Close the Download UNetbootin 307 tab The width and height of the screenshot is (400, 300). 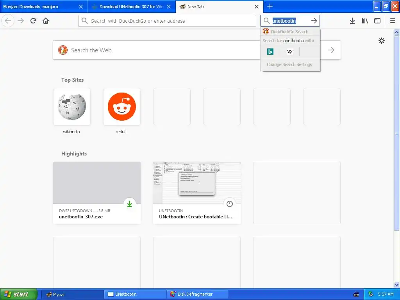[x=169, y=7]
